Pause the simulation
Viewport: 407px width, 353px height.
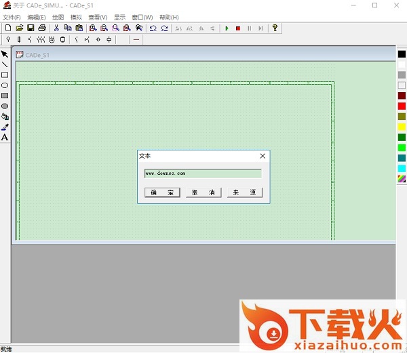point(250,28)
